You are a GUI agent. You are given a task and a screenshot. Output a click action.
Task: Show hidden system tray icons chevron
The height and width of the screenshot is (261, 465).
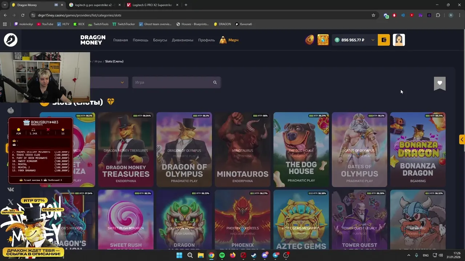click(409, 255)
